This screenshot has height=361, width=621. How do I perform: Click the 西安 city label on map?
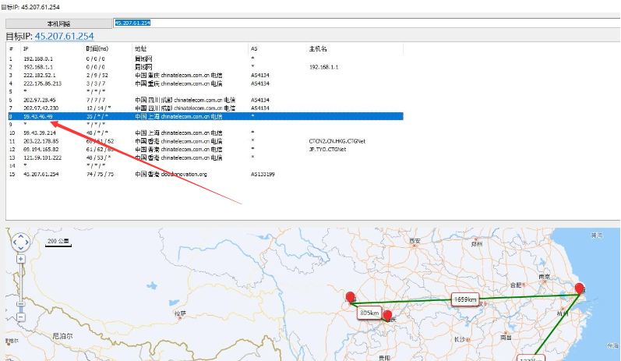[x=415, y=240]
